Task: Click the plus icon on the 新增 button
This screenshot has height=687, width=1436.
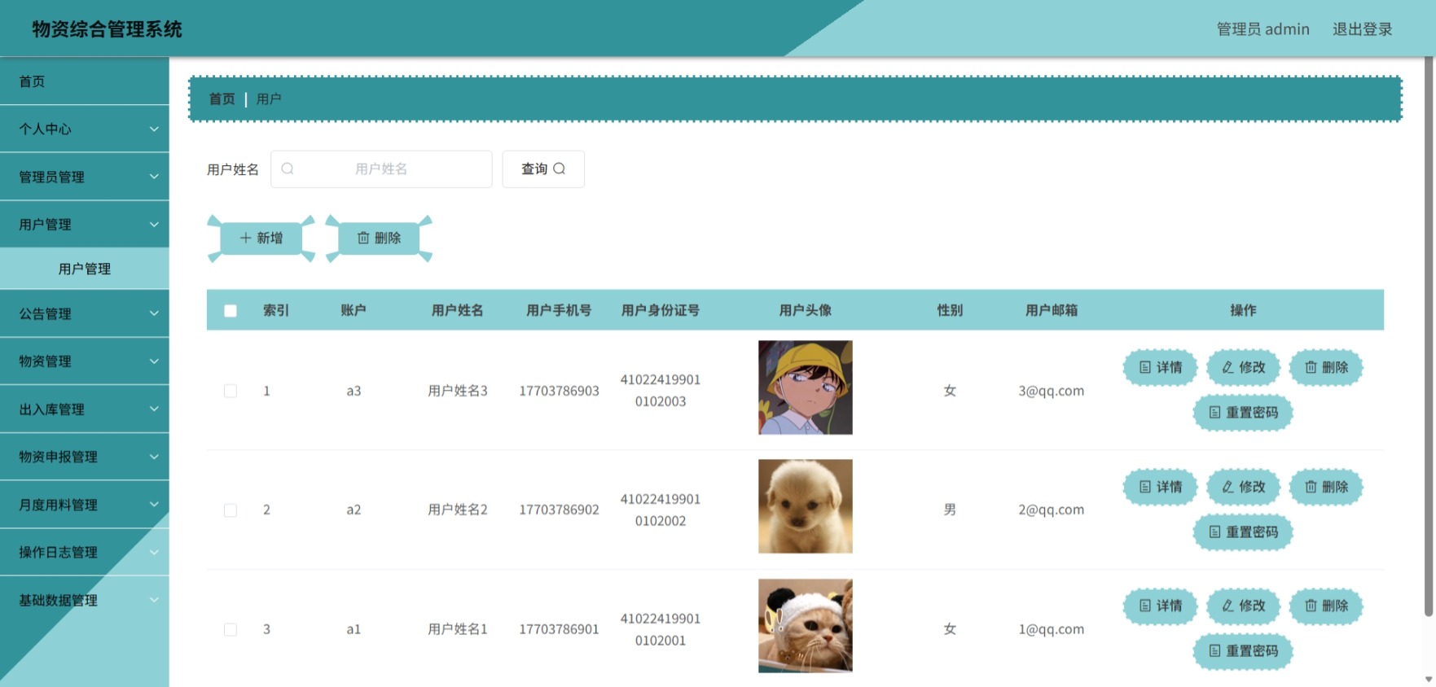Action: point(245,238)
